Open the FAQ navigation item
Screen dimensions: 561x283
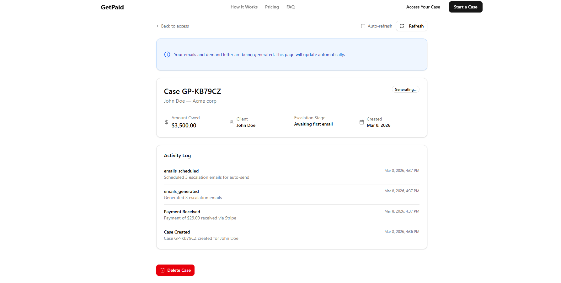tap(290, 7)
